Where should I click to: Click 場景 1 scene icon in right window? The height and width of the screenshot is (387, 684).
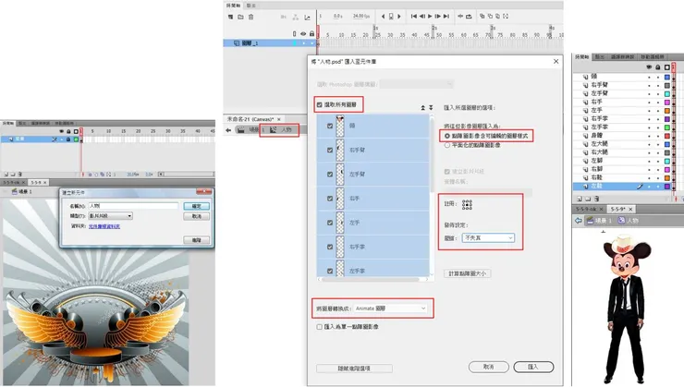tap(590, 221)
